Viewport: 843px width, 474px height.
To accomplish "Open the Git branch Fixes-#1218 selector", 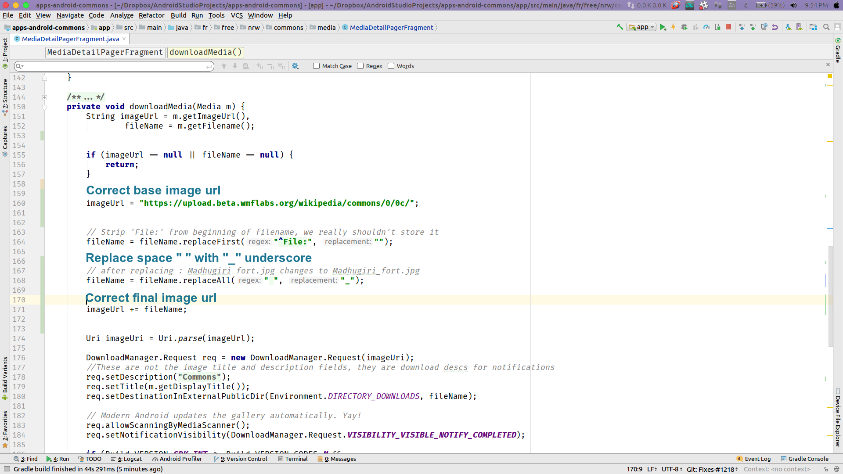I will 711,469.
